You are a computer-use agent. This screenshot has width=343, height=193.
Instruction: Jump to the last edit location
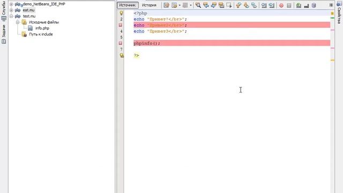pos(166,5)
